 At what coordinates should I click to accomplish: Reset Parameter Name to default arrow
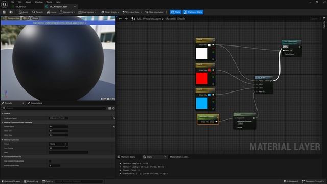click(114, 118)
